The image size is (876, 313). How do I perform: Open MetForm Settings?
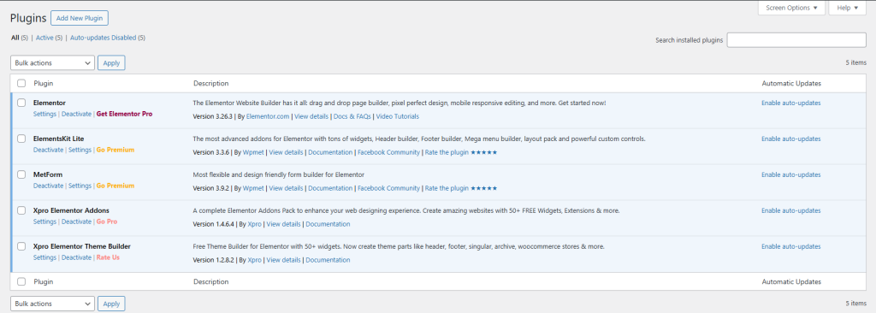tap(80, 186)
